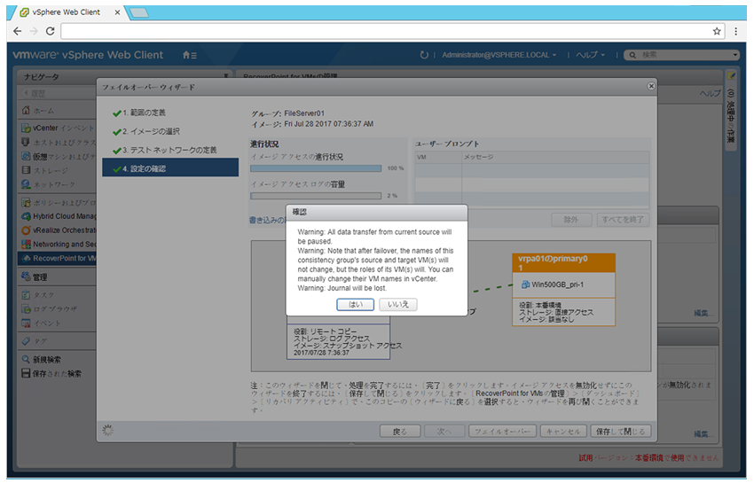Screen dimensions: 754x483
Task: Click the 仮想マシンおよびテンプレート navigator item
Action: pos(58,156)
